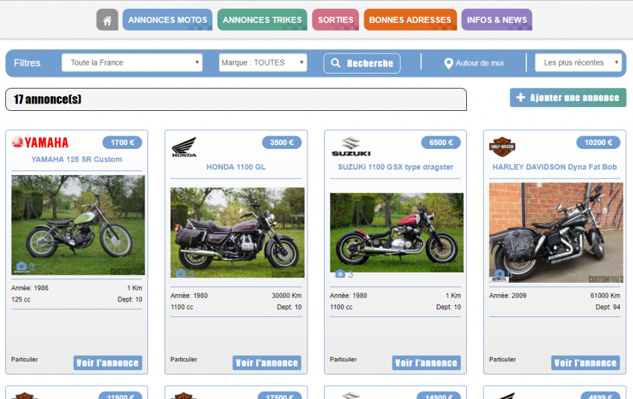
Task: Click the Harley Dyna Fat Bob photo
Action: tap(556, 233)
